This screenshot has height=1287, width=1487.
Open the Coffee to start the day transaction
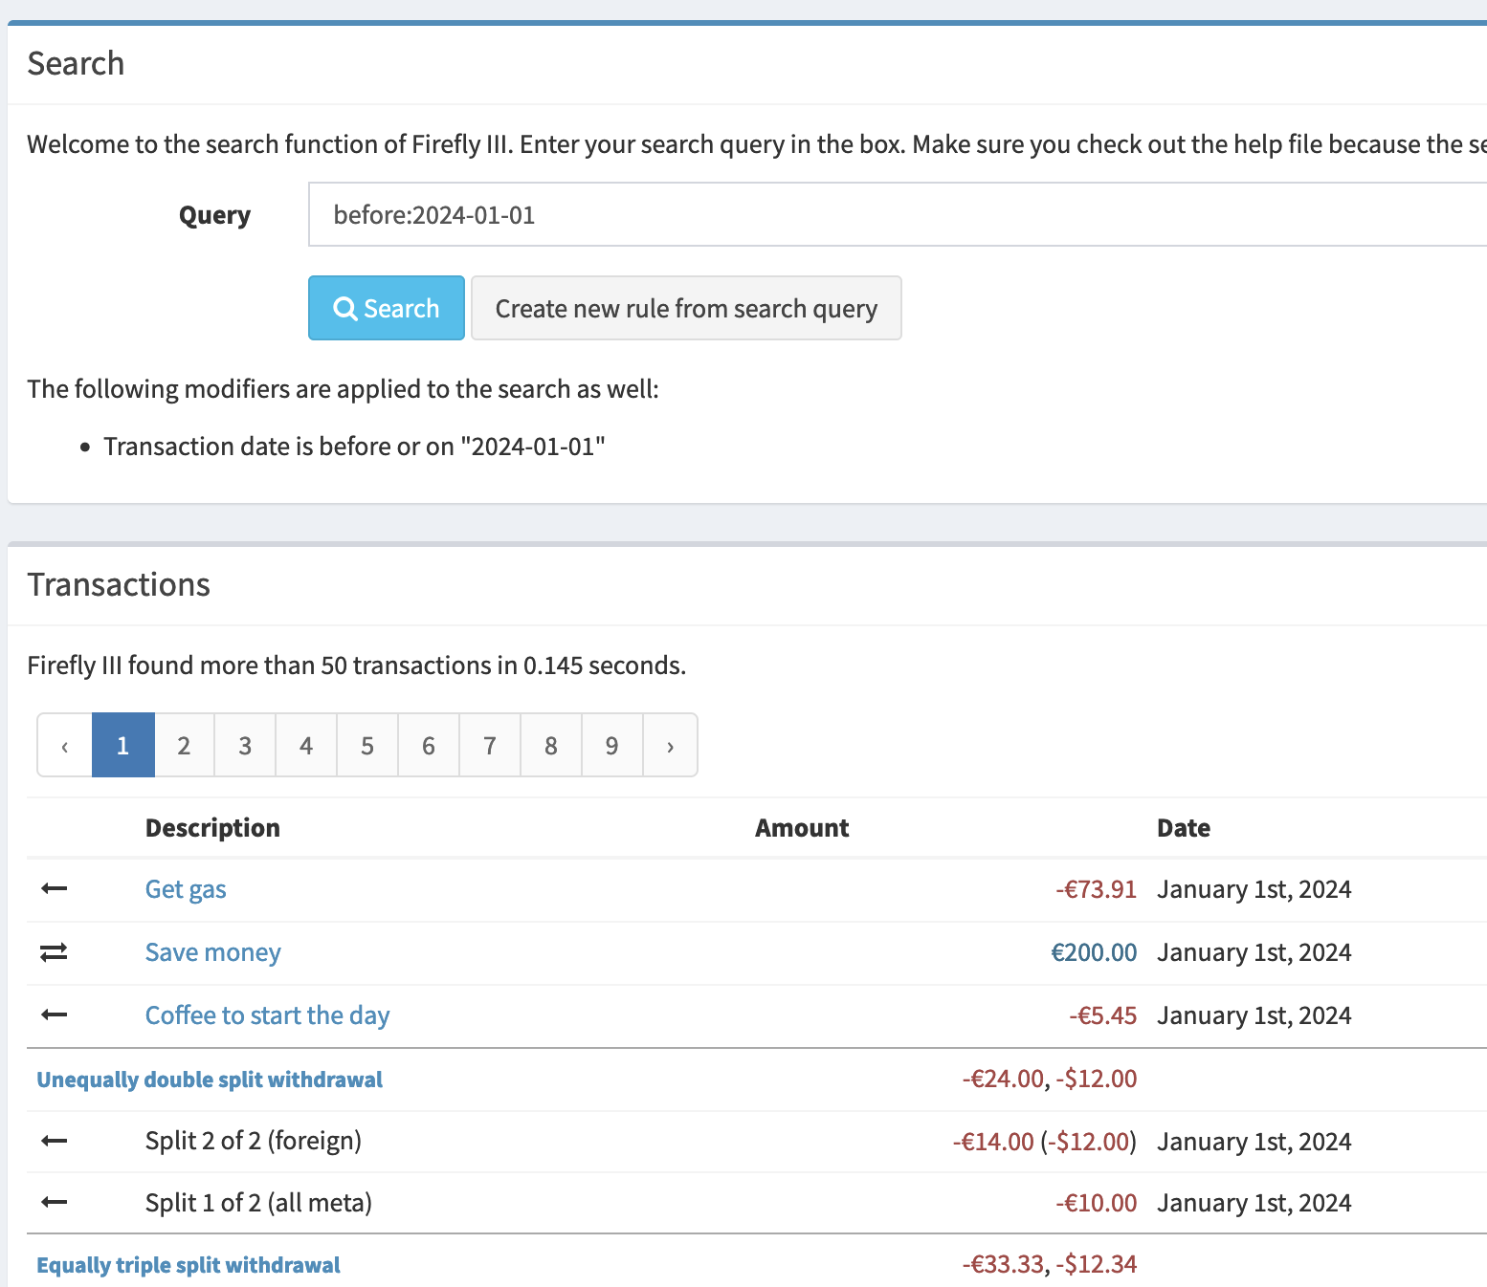267,1014
